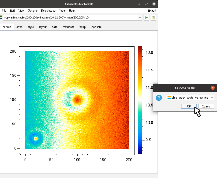Click the Cancel button in dialog
The image size is (217, 178).
click(206, 106)
